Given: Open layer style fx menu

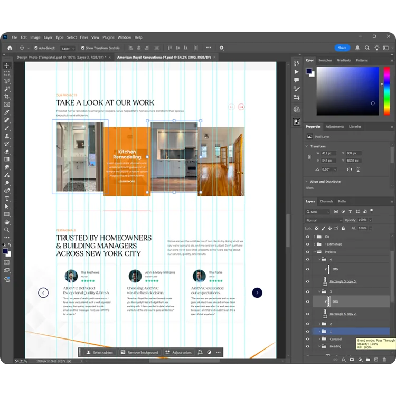Looking at the screenshot, I should [x=343, y=360].
